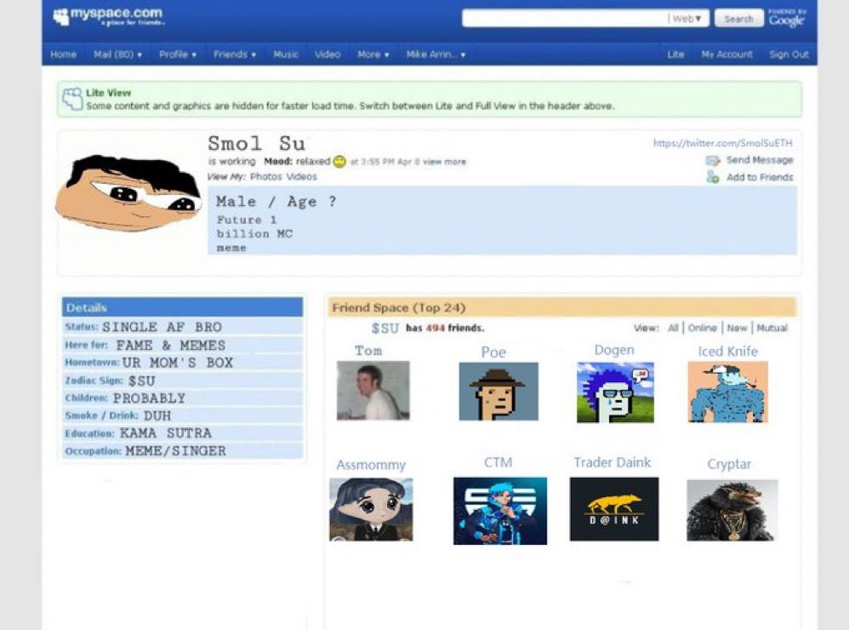Open Trader Daink's fox logo image

614,508
